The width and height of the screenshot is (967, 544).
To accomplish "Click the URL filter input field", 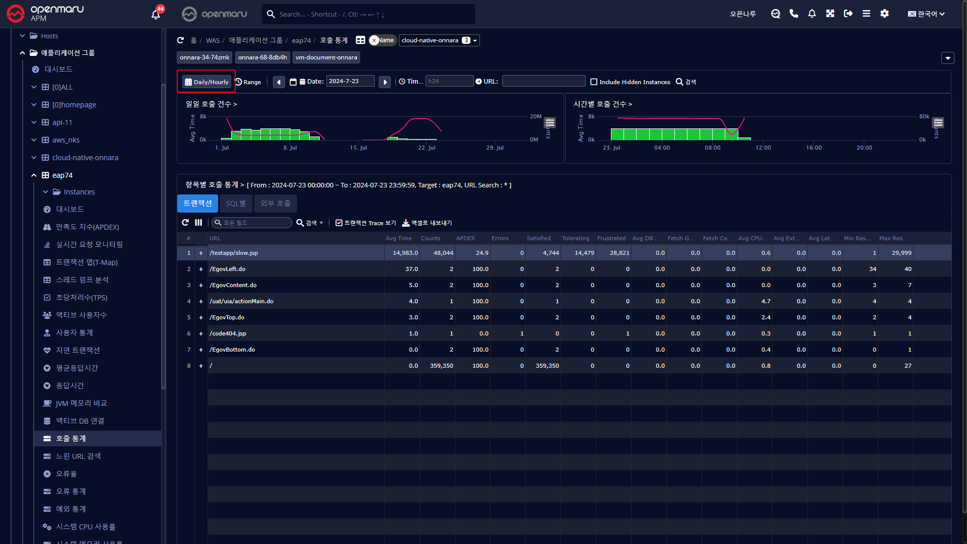I will pos(543,81).
